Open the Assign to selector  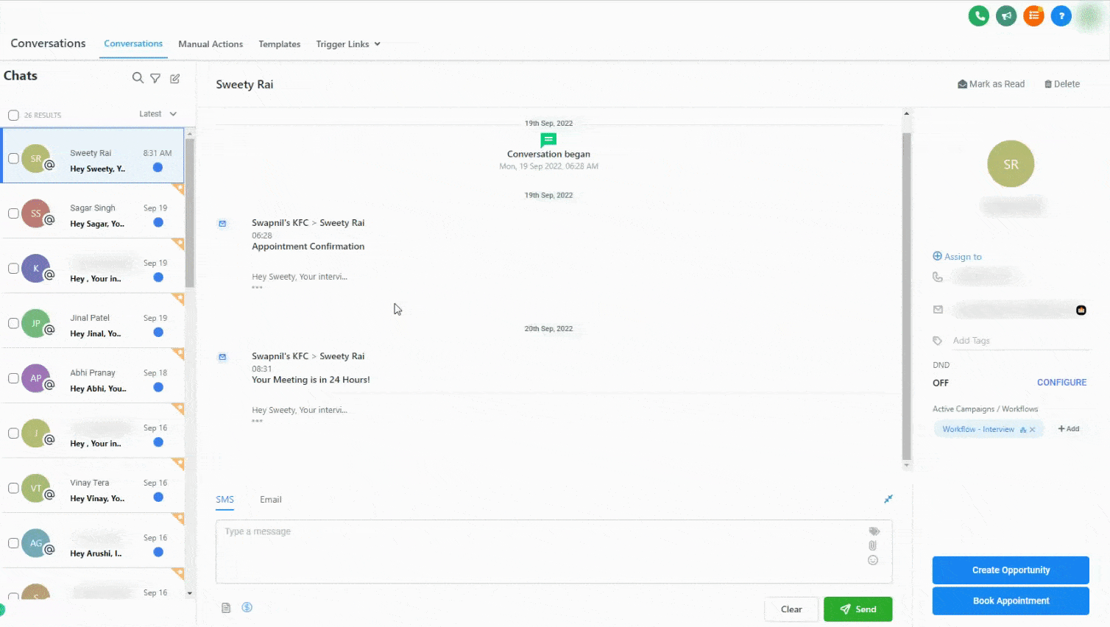click(957, 257)
